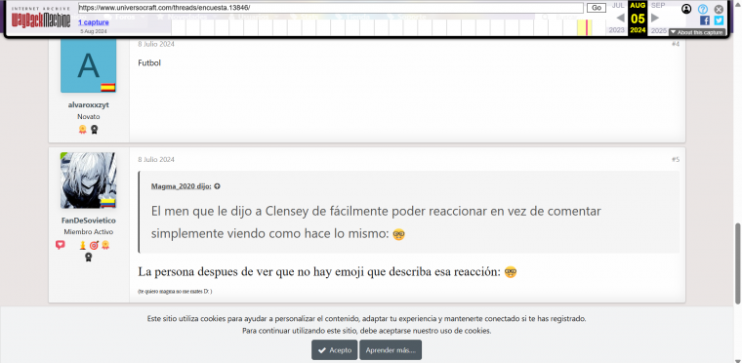Image resolution: width=742 pixels, height=363 pixels.
Task: Expand the About this capture panel
Action: [x=696, y=32]
